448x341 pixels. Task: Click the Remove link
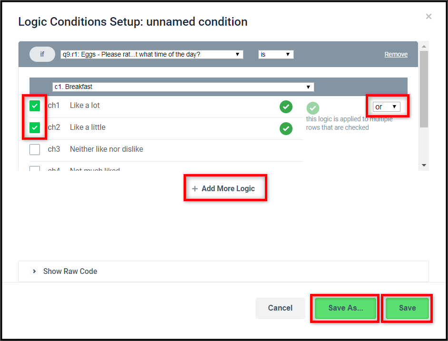click(396, 54)
